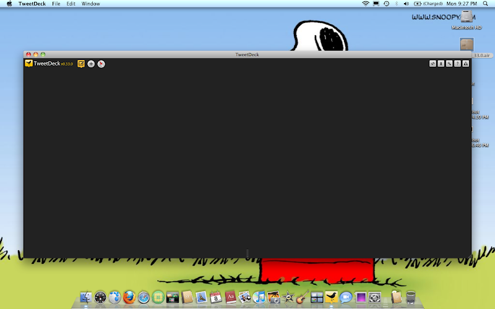Open iPhoto in the Dock

(273, 297)
